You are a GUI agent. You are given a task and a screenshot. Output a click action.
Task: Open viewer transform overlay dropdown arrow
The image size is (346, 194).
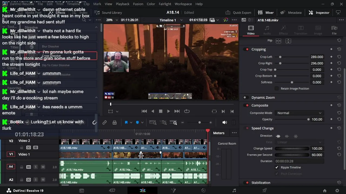(x=117, y=111)
